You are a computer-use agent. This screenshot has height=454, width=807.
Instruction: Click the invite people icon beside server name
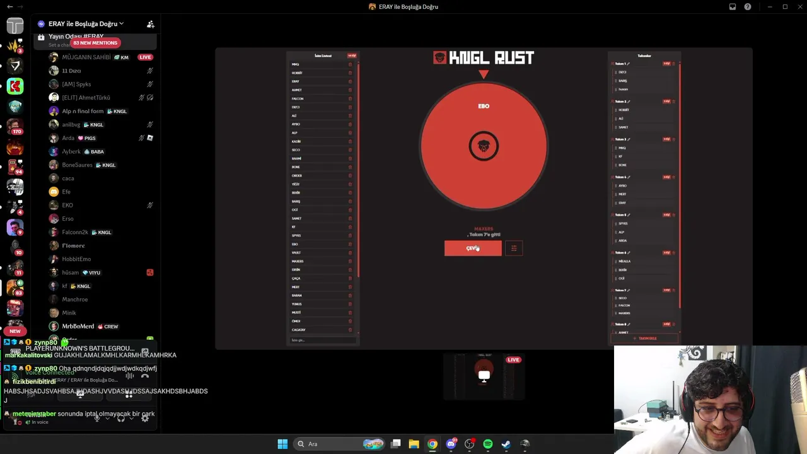pyautogui.click(x=150, y=24)
